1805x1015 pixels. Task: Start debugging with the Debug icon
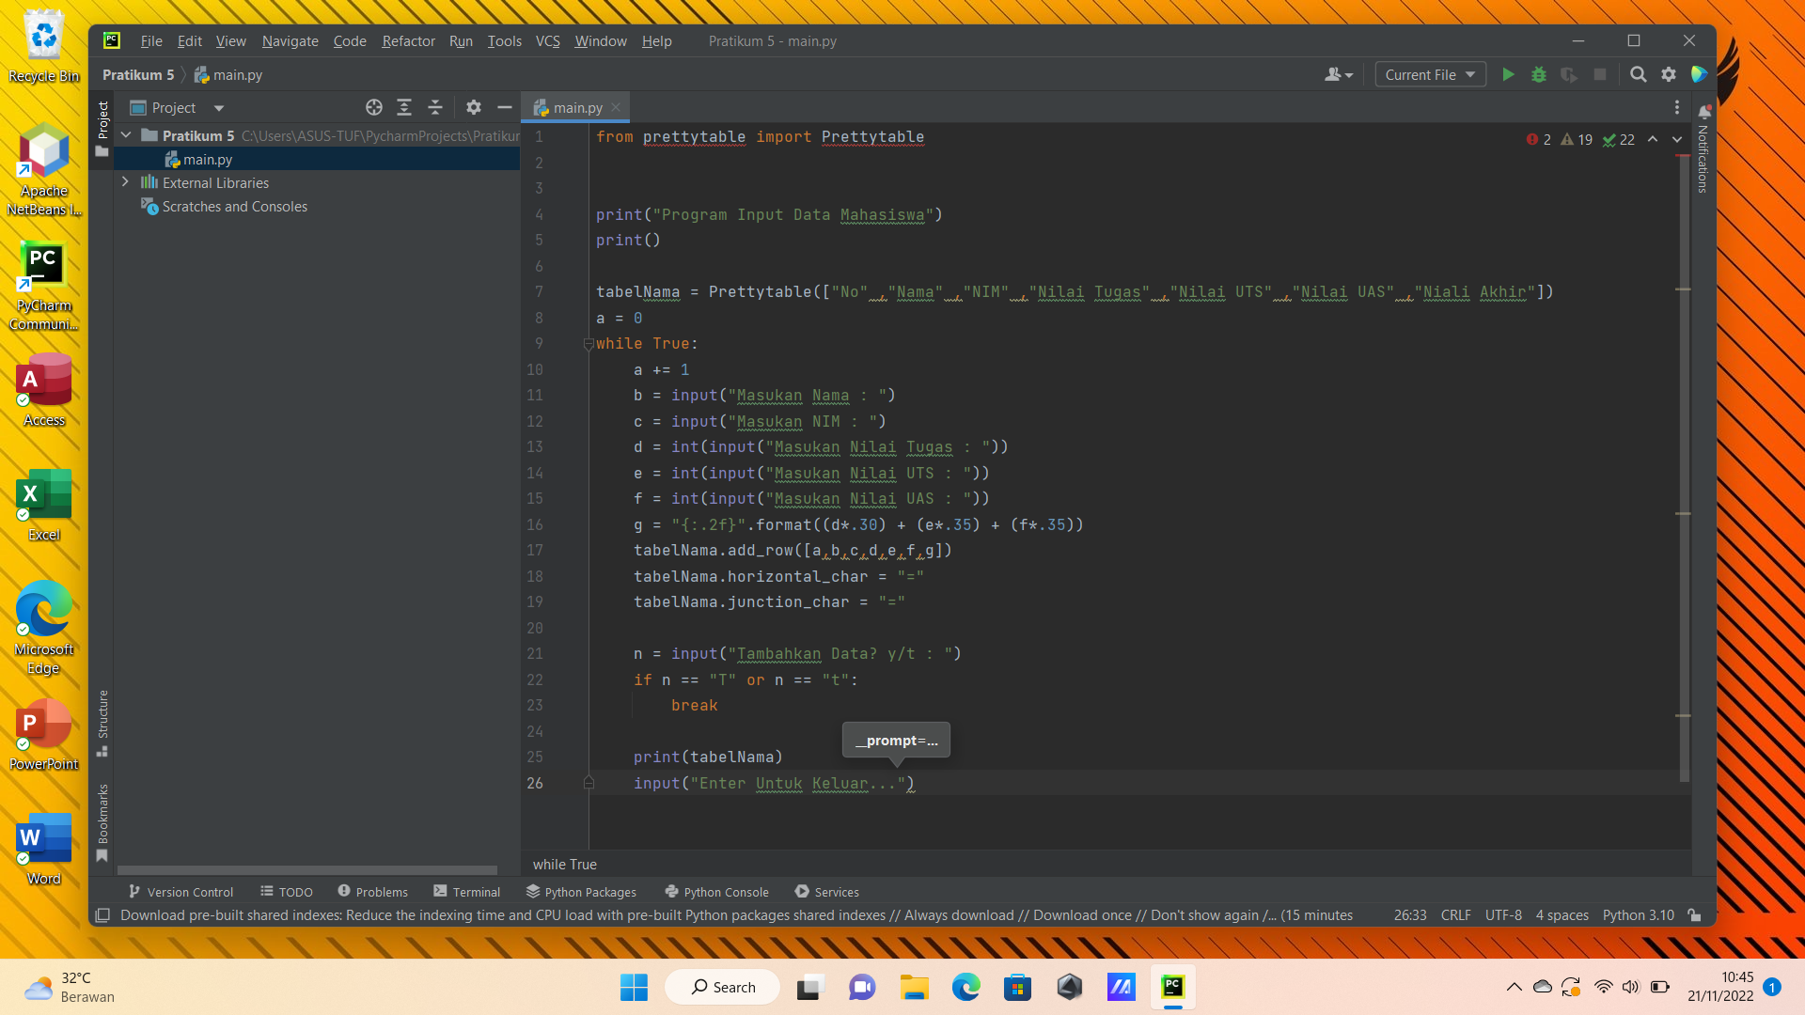pos(1539,74)
